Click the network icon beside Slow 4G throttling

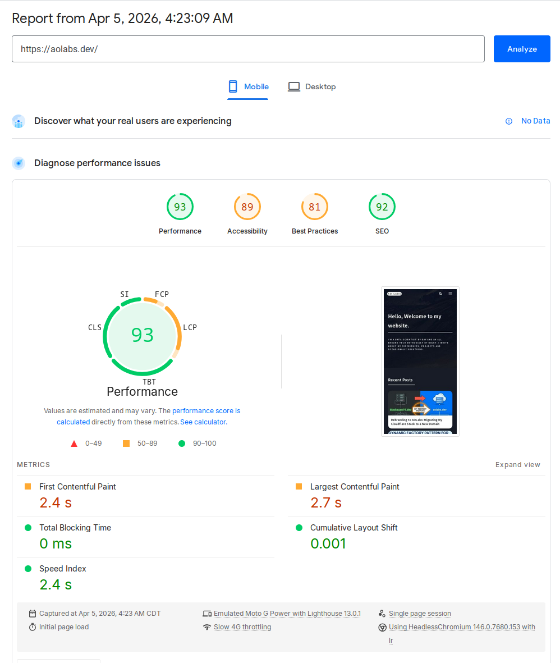click(208, 627)
